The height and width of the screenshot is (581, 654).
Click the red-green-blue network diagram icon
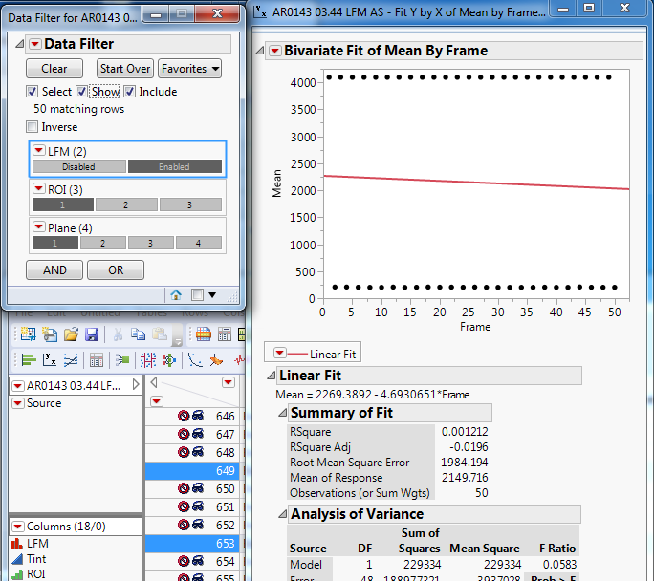pyautogui.click(x=169, y=359)
